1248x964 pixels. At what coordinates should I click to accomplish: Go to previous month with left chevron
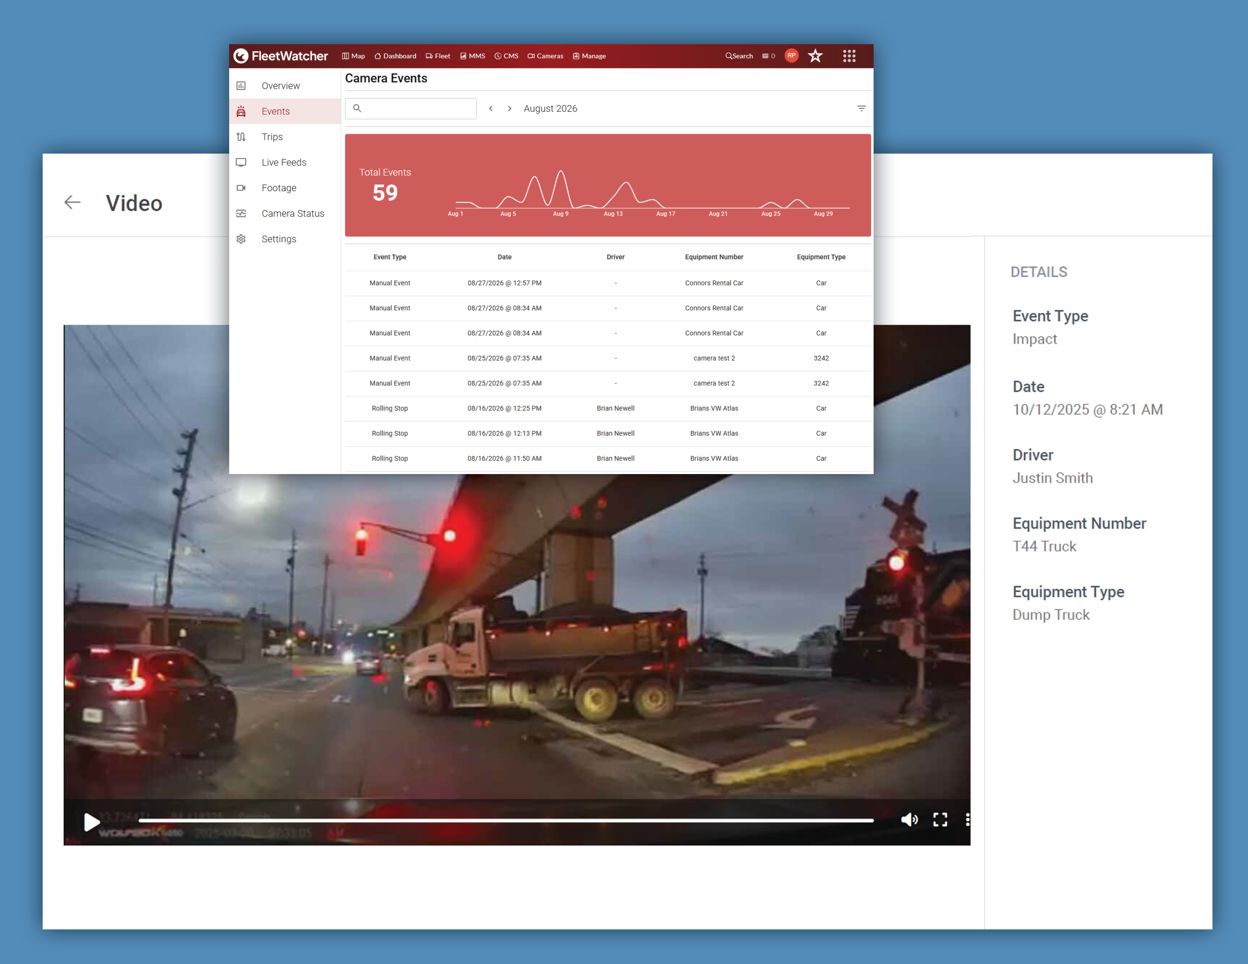coord(491,108)
